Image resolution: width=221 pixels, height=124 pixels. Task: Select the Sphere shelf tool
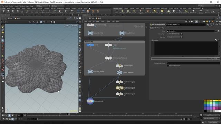point(8,11)
